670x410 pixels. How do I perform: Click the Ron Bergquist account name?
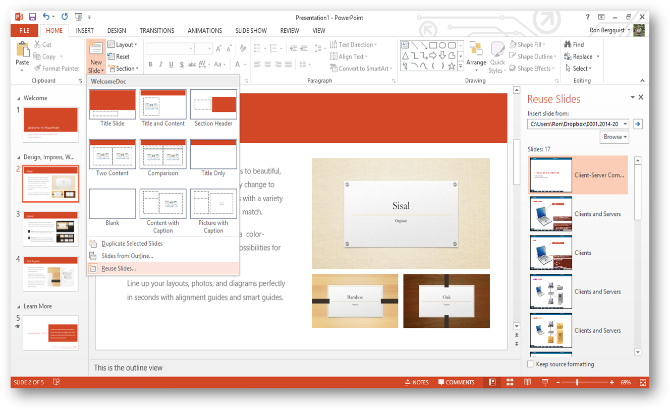(x=608, y=31)
